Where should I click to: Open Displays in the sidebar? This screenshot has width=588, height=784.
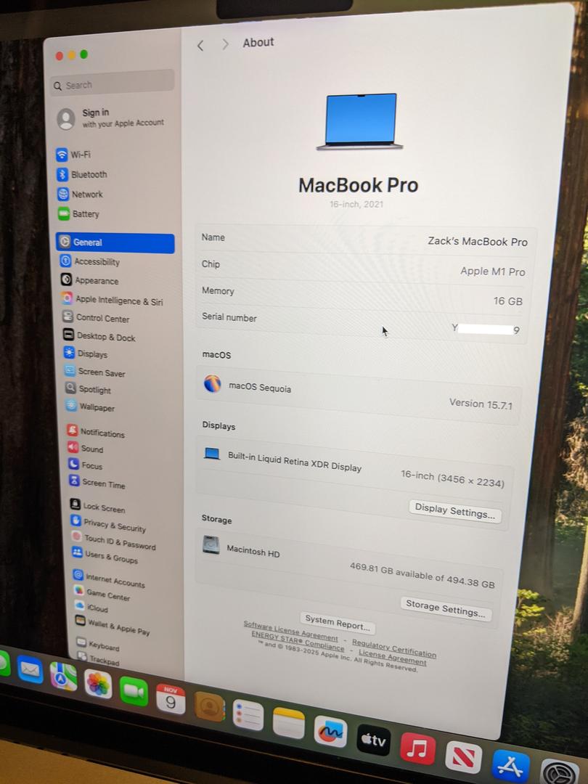[86, 354]
